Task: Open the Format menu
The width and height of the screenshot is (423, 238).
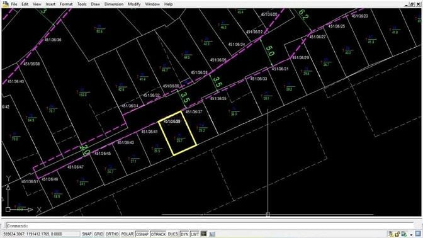Action: 66,4
